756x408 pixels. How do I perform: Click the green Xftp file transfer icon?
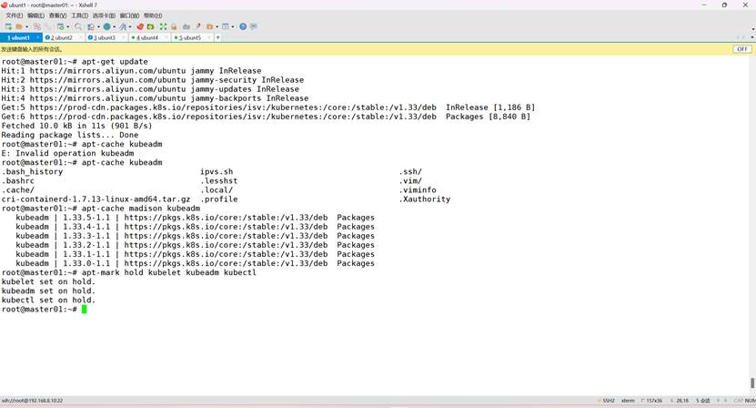(150, 26)
